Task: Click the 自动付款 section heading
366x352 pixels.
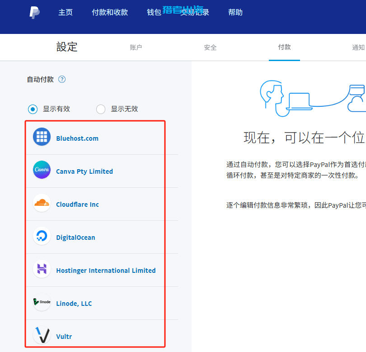Action: (40, 80)
